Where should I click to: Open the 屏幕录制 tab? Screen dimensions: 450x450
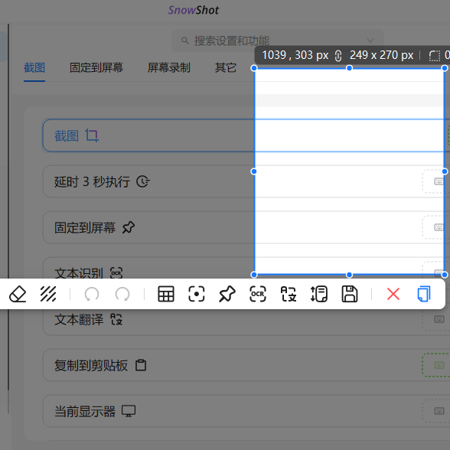coord(168,67)
